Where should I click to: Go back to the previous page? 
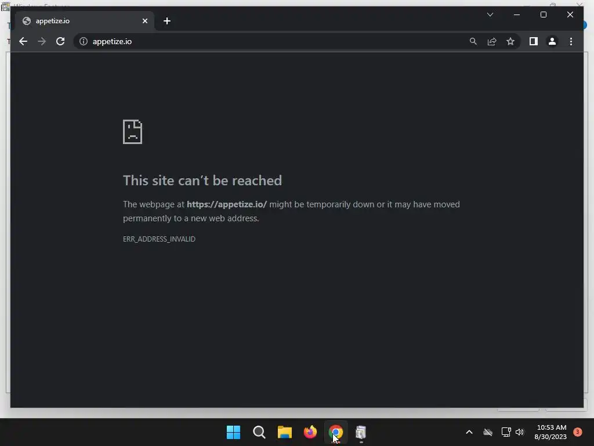[x=23, y=41]
